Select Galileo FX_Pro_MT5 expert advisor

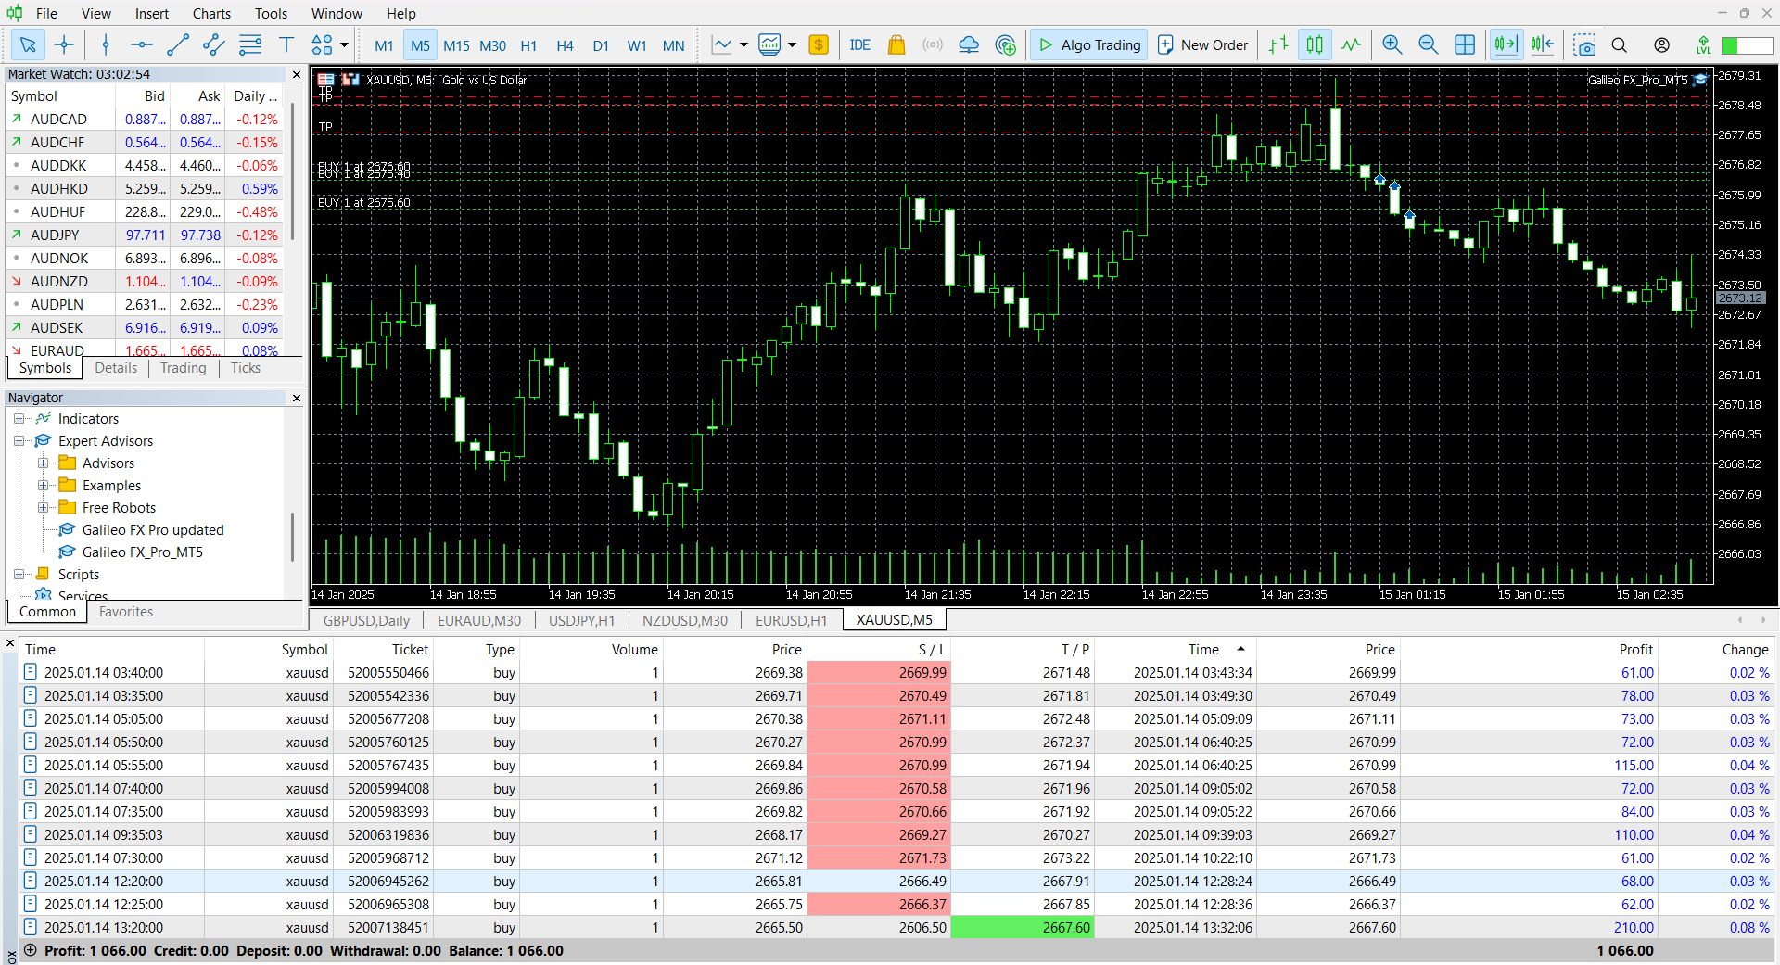click(x=142, y=552)
